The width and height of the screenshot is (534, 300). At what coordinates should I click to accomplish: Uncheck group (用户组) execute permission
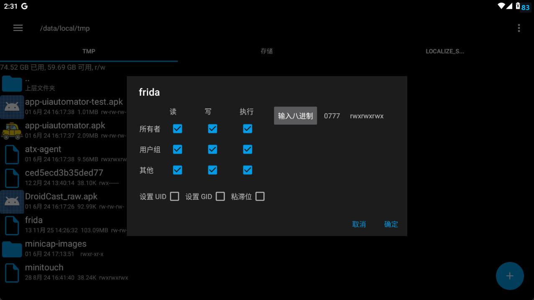[x=248, y=149]
